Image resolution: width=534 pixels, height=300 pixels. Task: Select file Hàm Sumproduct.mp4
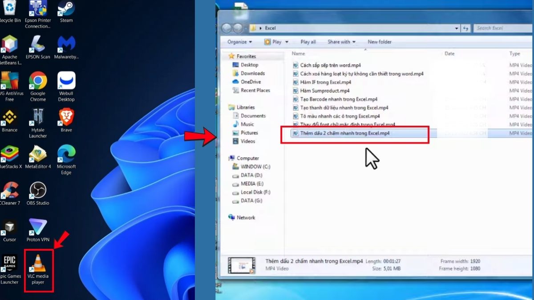pyautogui.click(x=321, y=91)
